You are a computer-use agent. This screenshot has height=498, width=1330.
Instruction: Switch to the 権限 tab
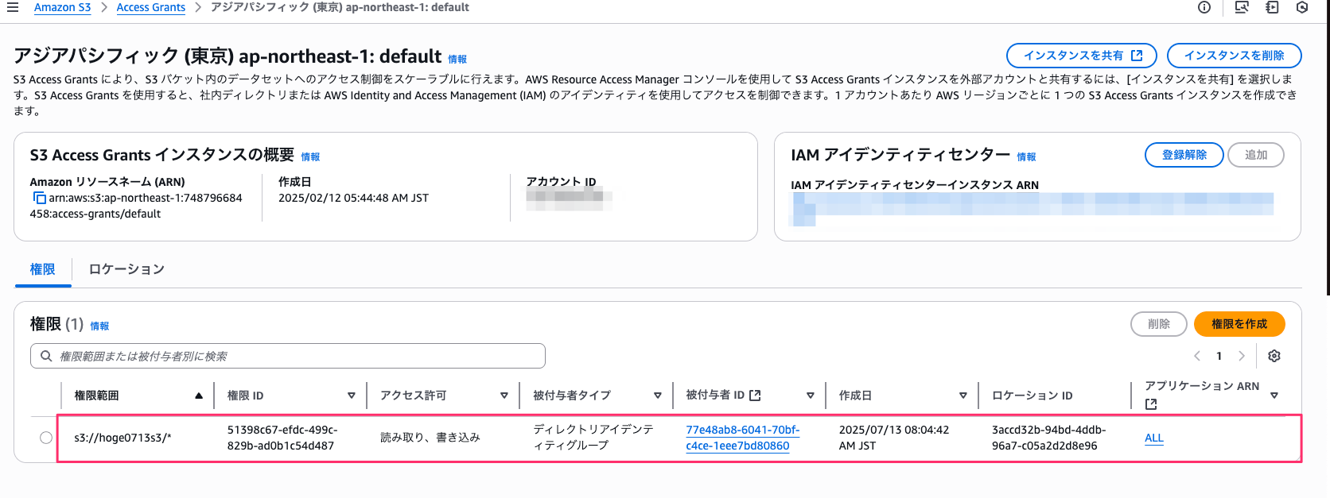[x=43, y=269]
